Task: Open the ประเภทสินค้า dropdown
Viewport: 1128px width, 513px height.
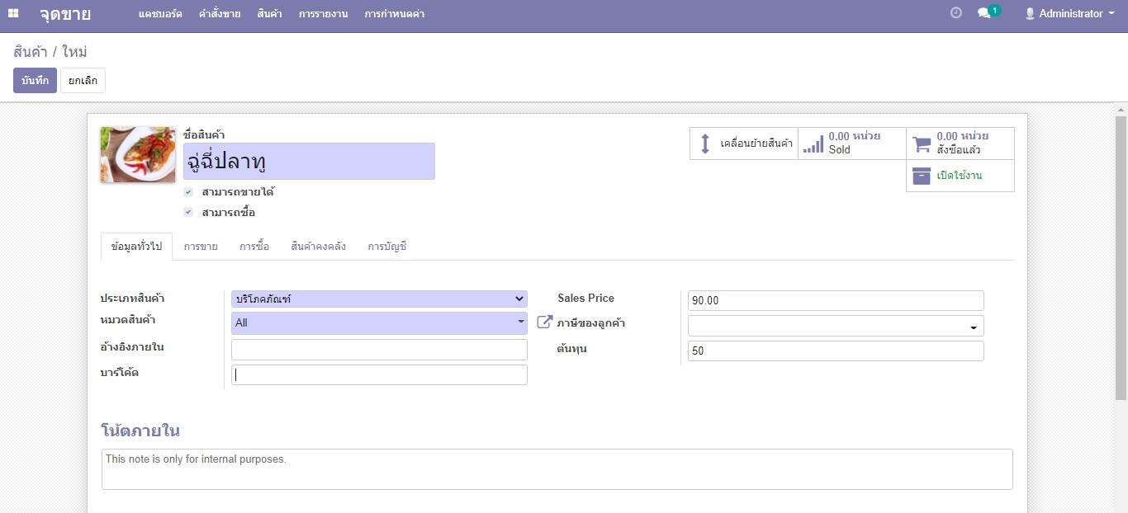Action: (379, 299)
